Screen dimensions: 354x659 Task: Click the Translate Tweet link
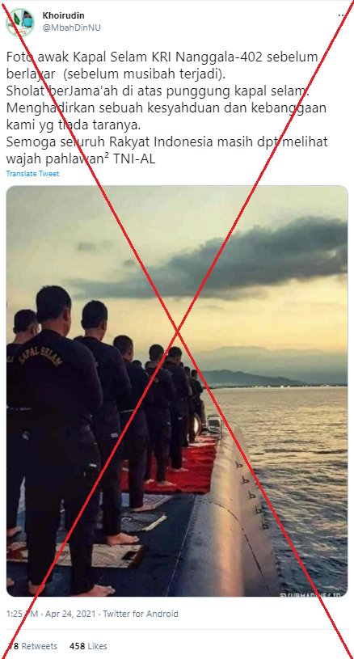(33, 174)
